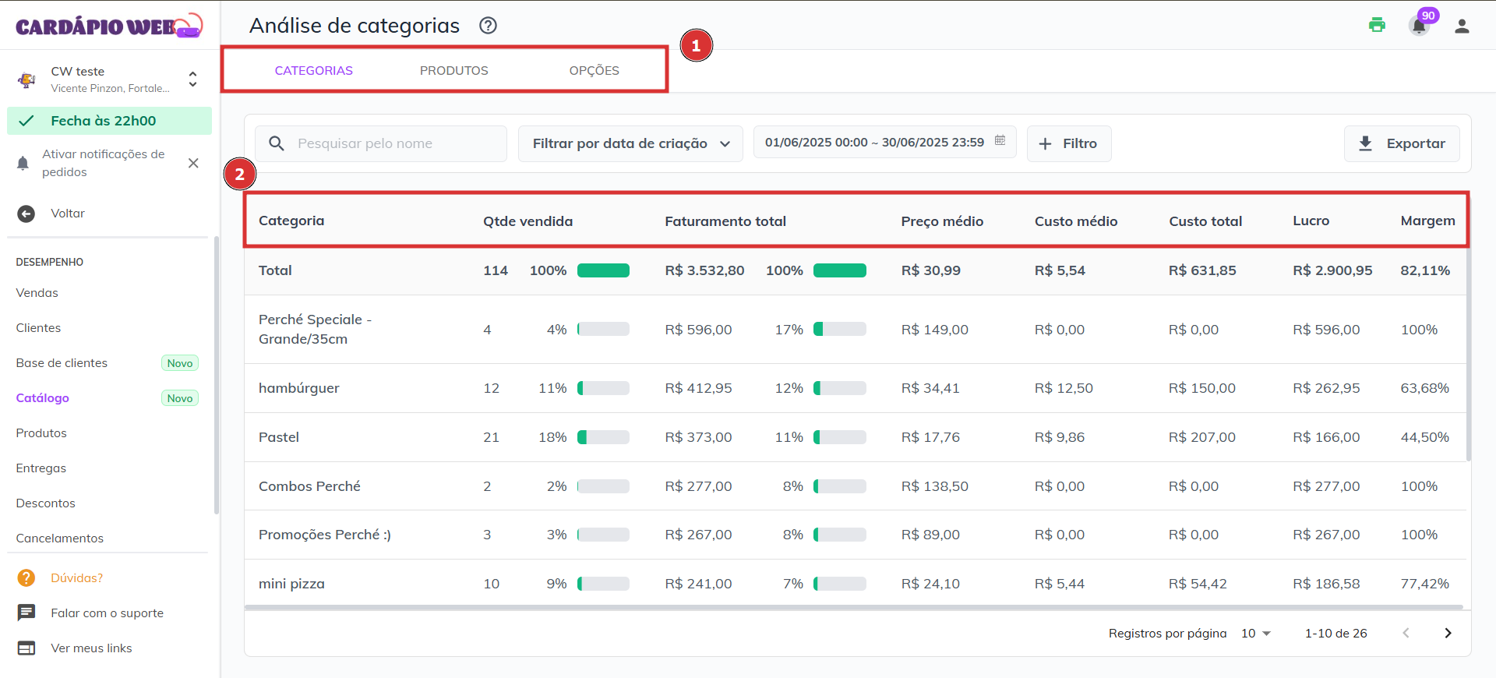Go to next page of records

click(x=1448, y=633)
